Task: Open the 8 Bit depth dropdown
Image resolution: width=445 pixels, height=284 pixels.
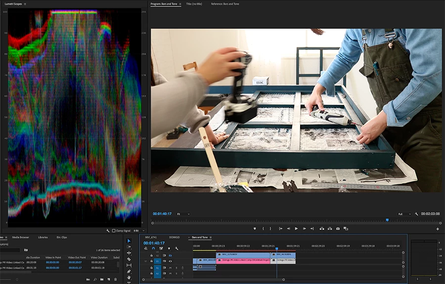Action: [x=139, y=231]
